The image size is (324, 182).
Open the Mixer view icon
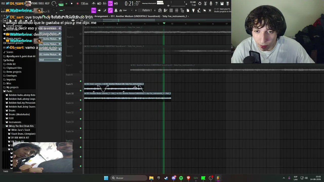[x=177, y=10]
